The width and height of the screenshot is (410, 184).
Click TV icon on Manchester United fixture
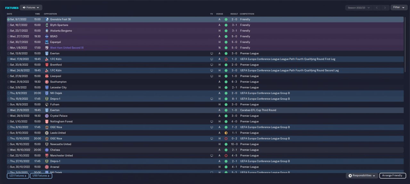(211, 156)
